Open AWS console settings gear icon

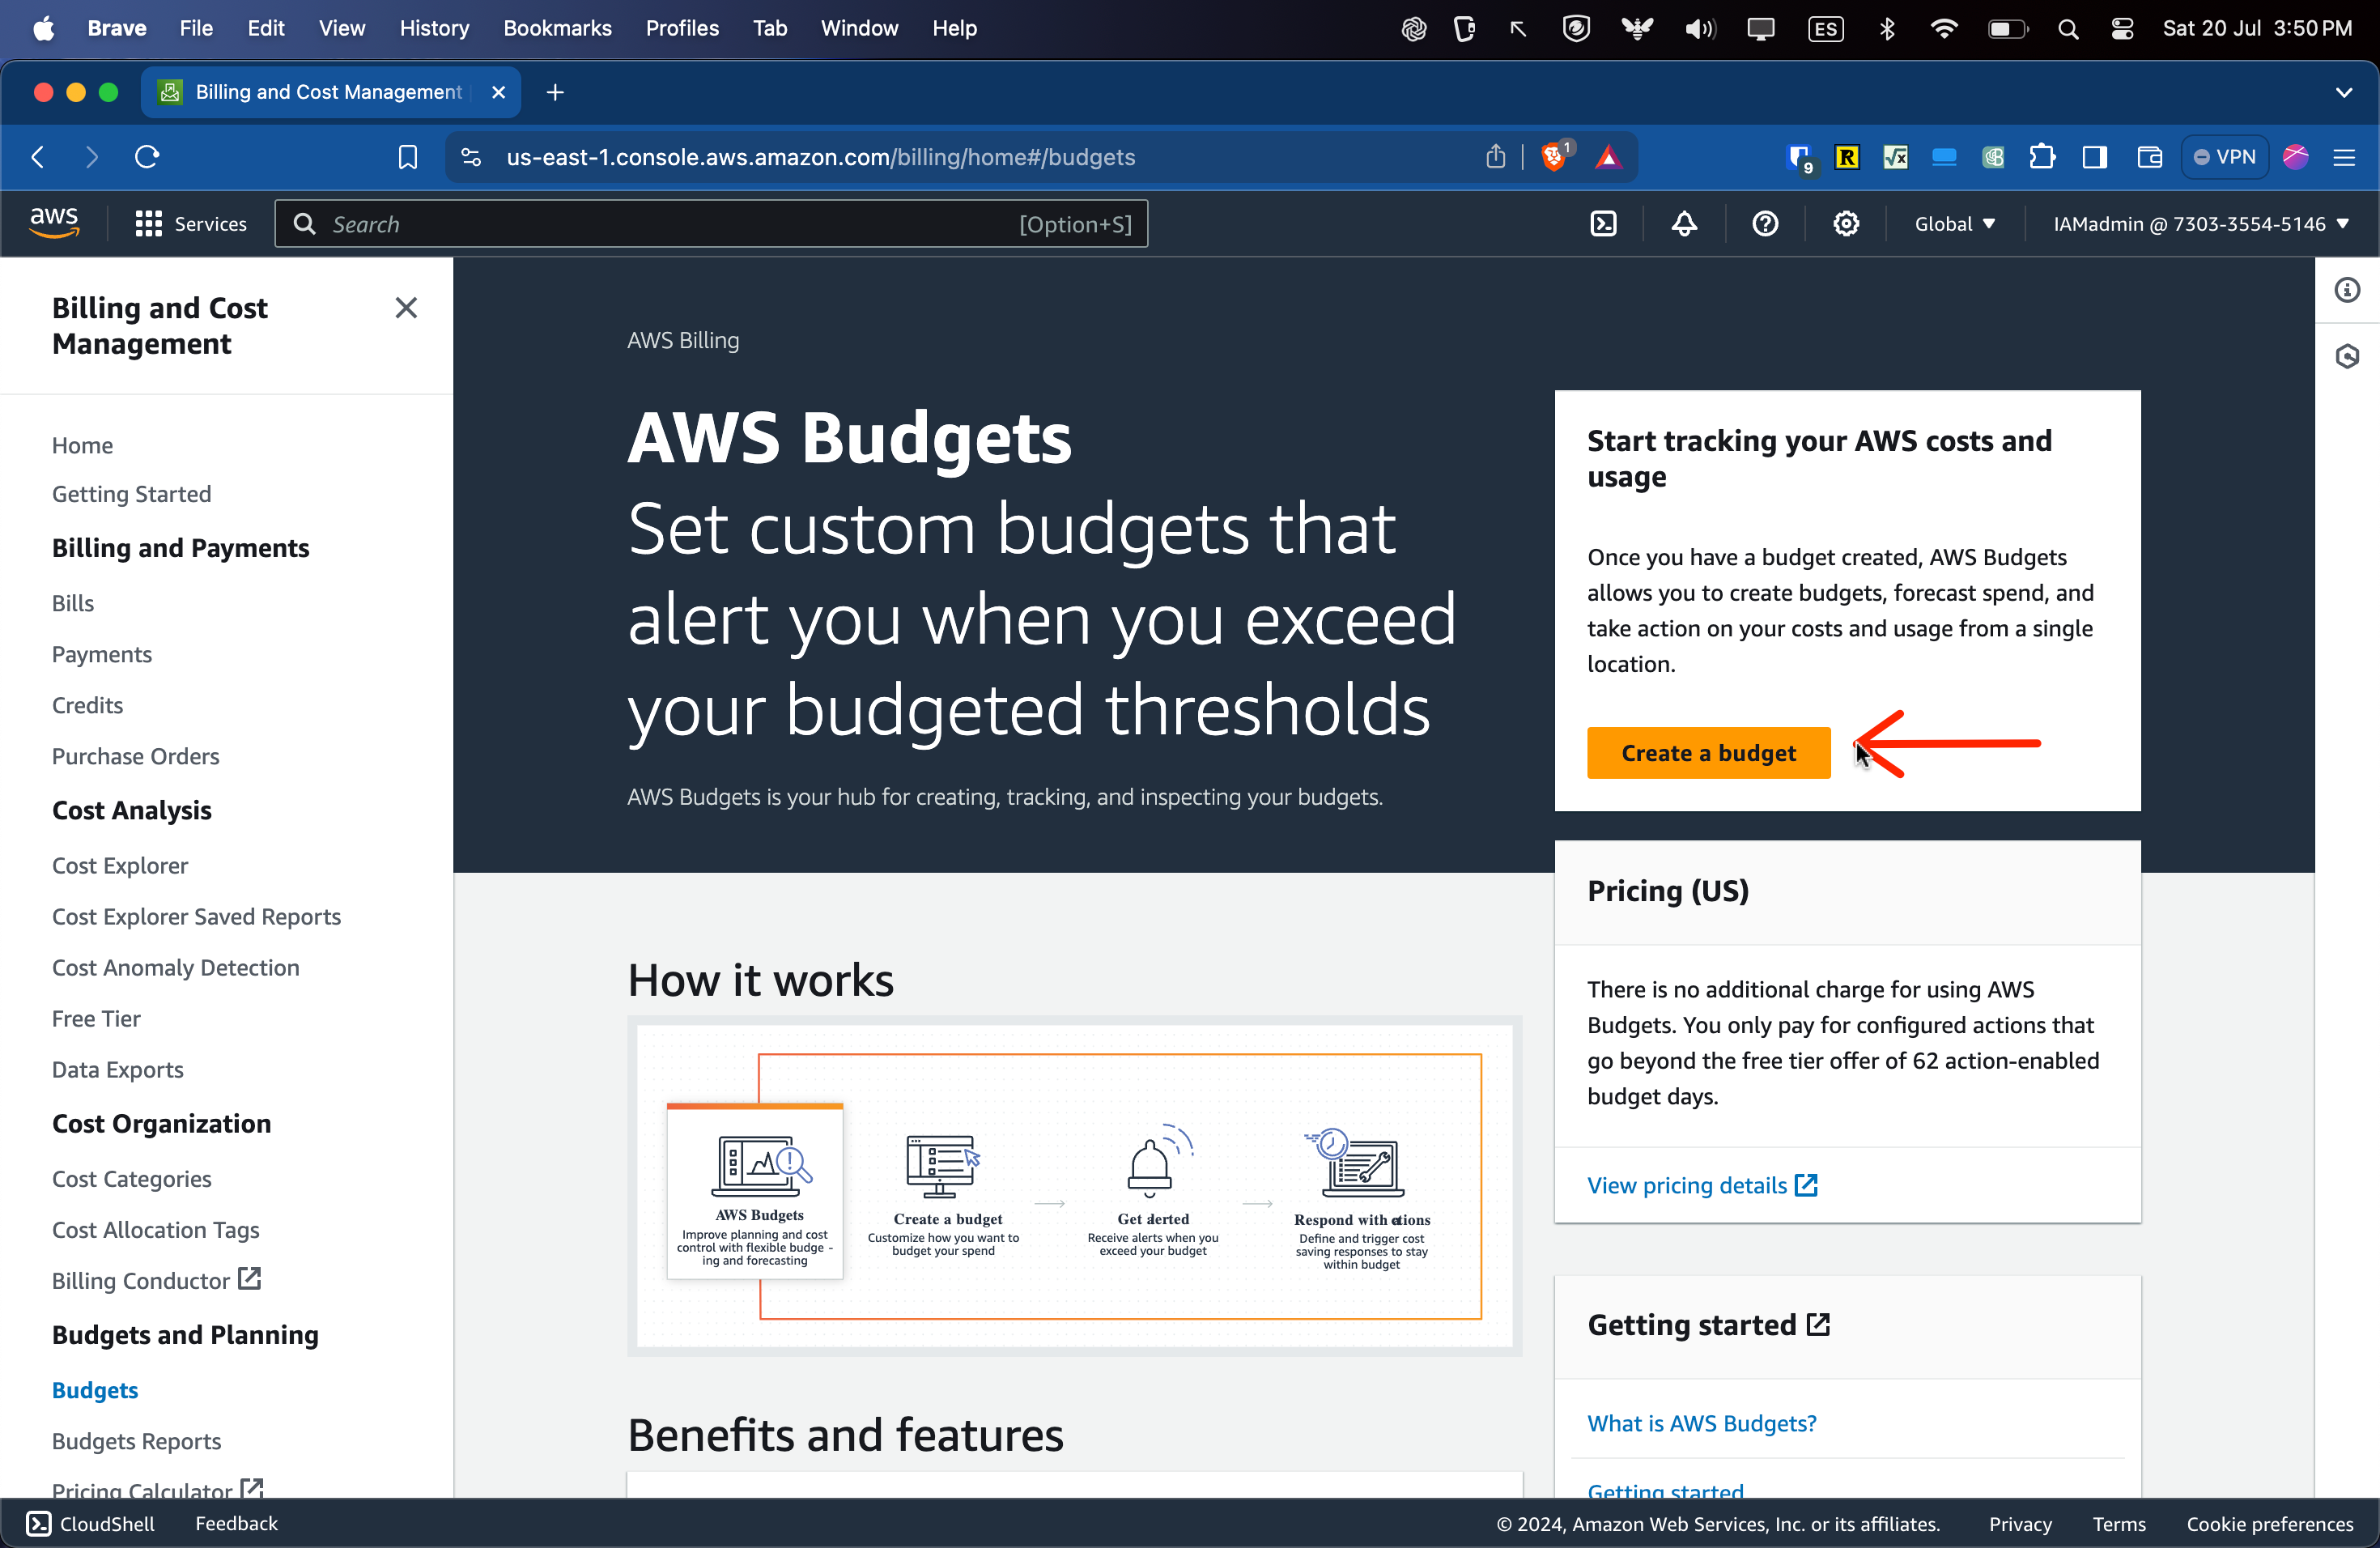click(x=1846, y=224)
